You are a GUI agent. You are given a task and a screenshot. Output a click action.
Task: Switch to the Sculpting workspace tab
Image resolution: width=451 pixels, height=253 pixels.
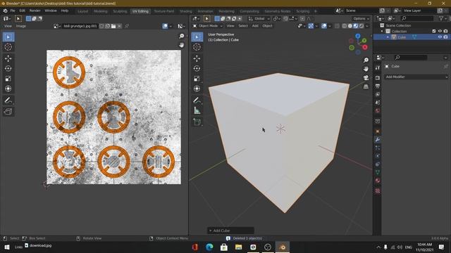[120, 11]
